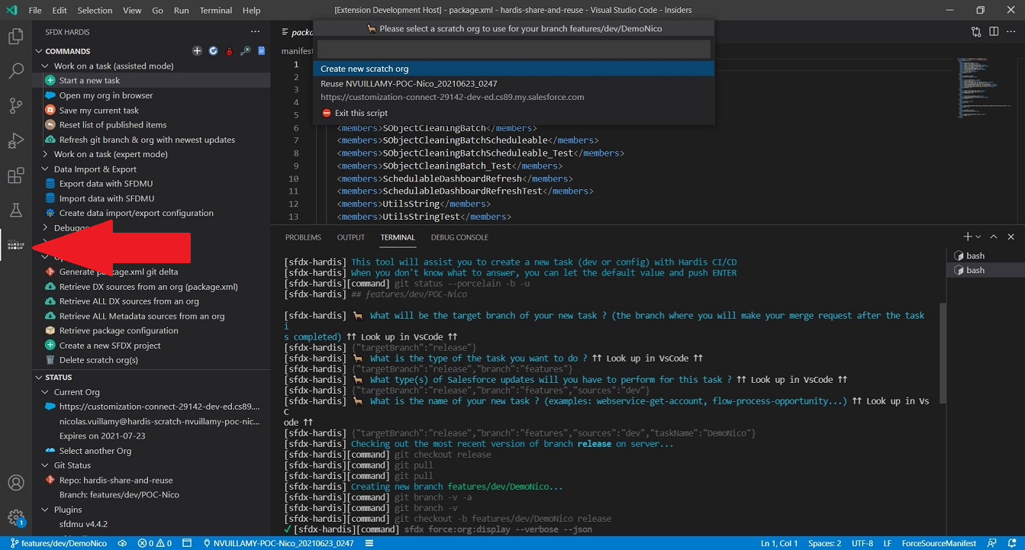
Task: Open the Terminal menu
Action: (x=216, y=10)
